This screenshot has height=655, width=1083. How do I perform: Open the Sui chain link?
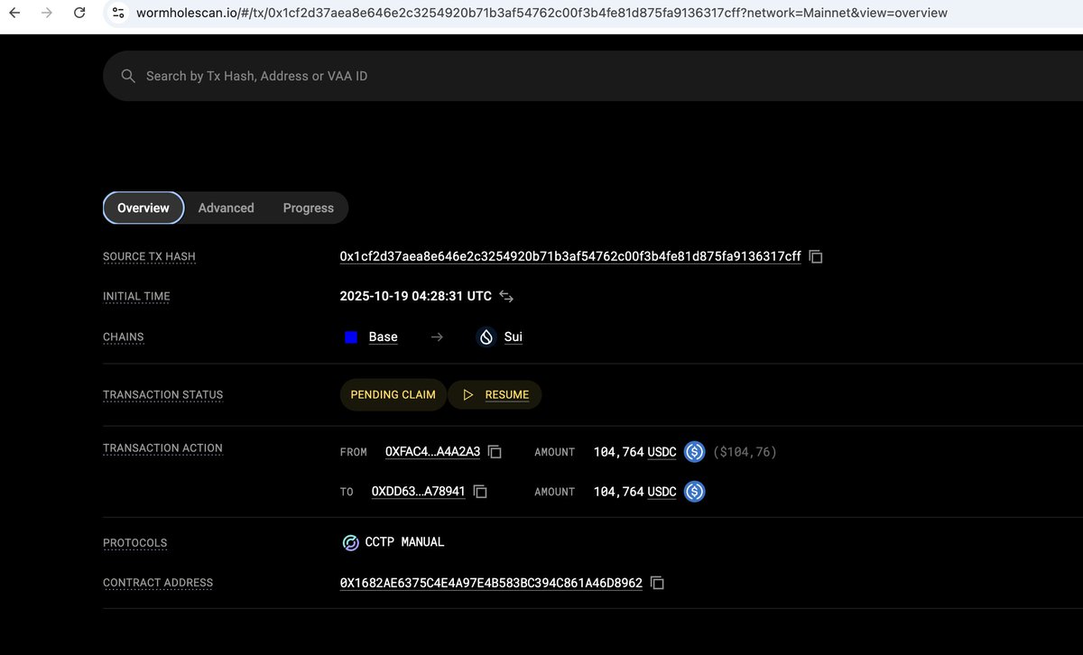514,337
